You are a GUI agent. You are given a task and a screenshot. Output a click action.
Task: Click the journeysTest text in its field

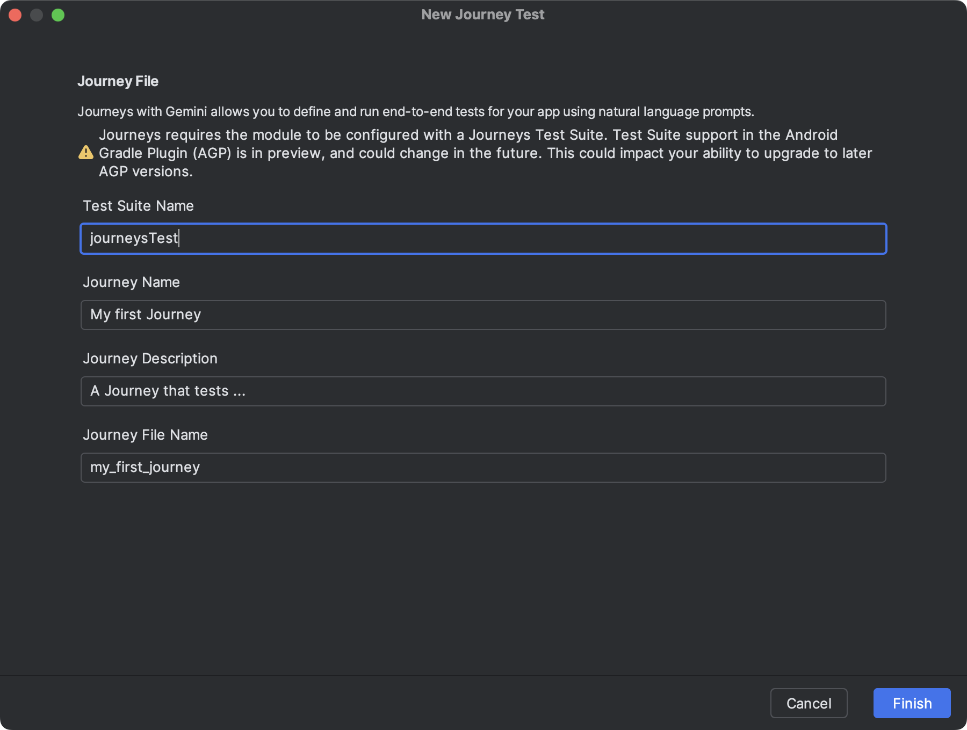tap(133, 239)
